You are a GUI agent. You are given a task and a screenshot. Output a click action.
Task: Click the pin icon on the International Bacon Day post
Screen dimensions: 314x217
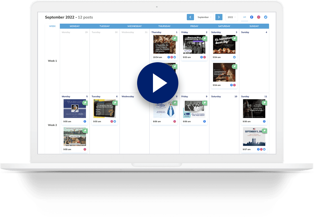pyautogui.click(x=235, y=39)
